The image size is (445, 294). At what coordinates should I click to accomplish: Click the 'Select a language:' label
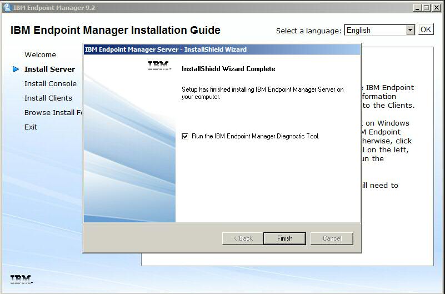pos(308,31)
